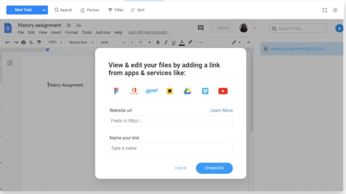The height and width of the screenshot is (194, 346).
Task: Click the New Task button
Action: (x=23, y=10)
